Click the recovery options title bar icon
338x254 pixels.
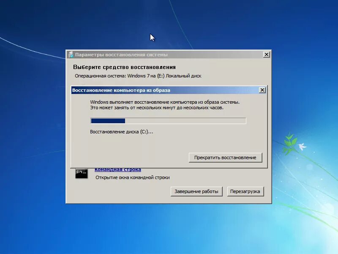[x=71, y=55]
